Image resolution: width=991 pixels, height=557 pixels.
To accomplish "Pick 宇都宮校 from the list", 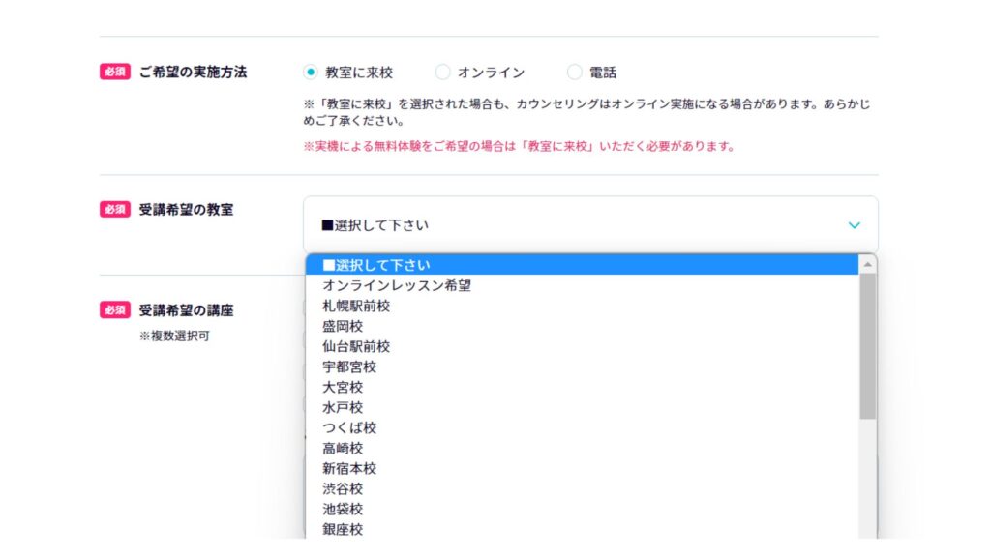I will [x=582, y=366].
